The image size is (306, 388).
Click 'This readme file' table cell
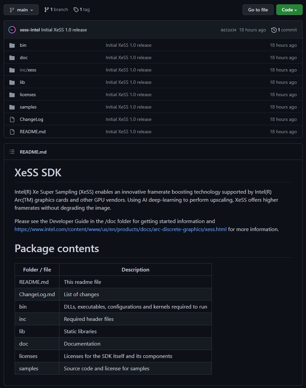135,282
